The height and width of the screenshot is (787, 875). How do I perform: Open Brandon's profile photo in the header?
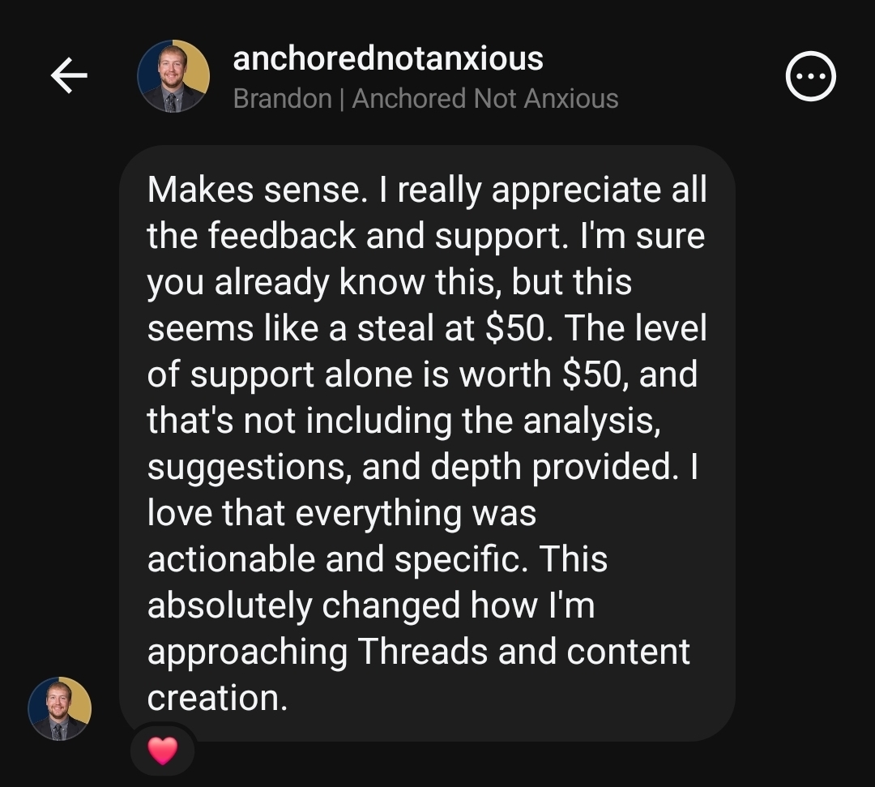coord(173,76)
